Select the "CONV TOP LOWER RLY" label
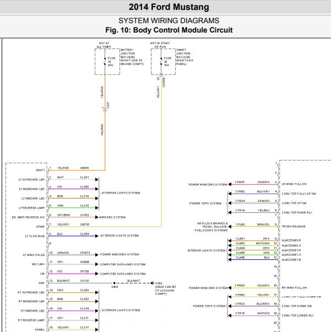Image resolution: width=331 pixels, height=332 pixels. tap(298, 315)
